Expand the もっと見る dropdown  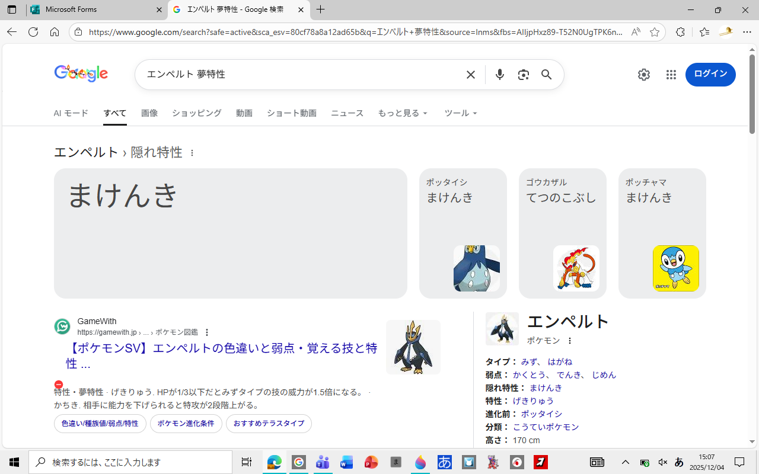coord(403,113)
